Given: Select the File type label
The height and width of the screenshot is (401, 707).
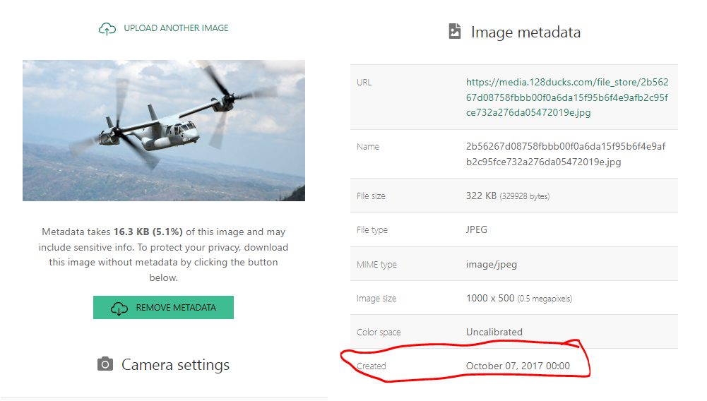Looking at the screenshot, I should (372, 230).
